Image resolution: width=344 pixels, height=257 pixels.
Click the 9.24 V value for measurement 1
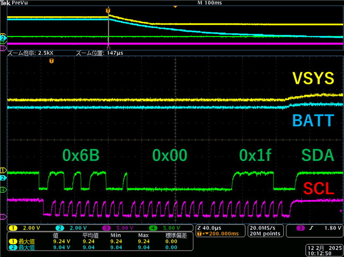click(62, 241)
